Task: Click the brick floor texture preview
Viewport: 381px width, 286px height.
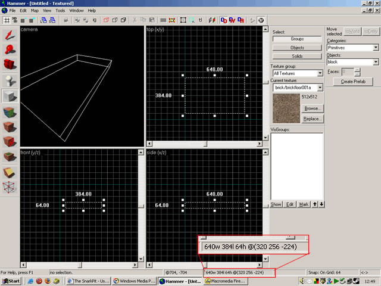Action: pyautogui.click(x=286, y=108)
